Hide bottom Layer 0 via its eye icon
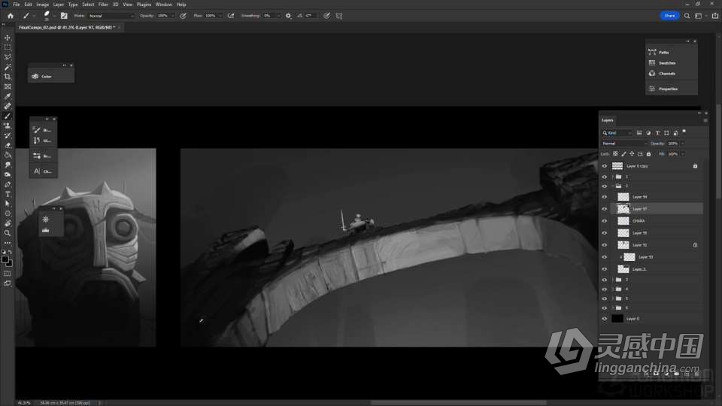This screenshot has width=722, height=406. coord(604,319)
